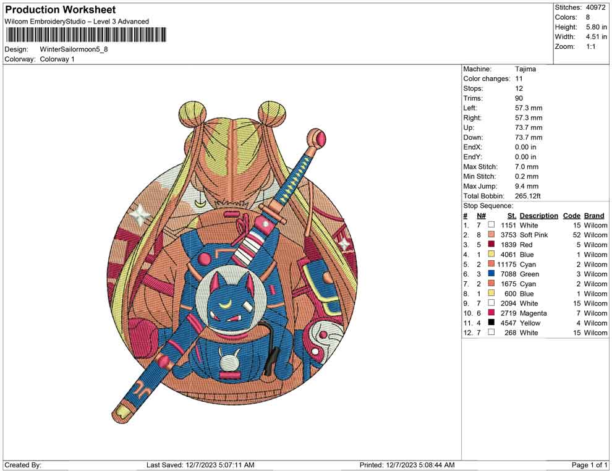Click the embroidery design preview image

[232, 261]
